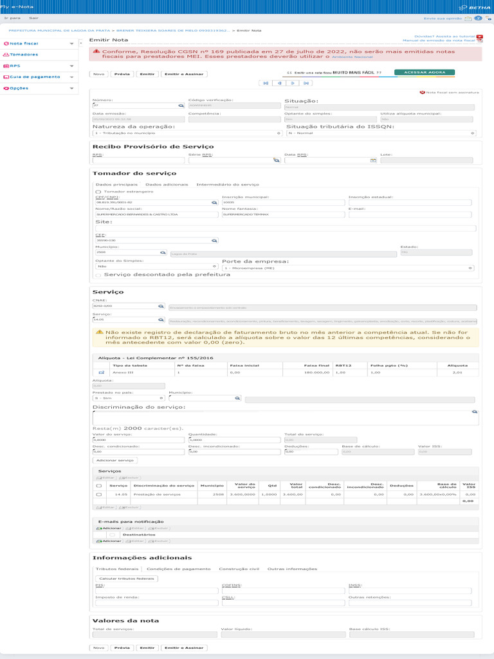Go to the last note navigation arrow
494x659 pixels.
pyautogui.click(x=306, y=83)
